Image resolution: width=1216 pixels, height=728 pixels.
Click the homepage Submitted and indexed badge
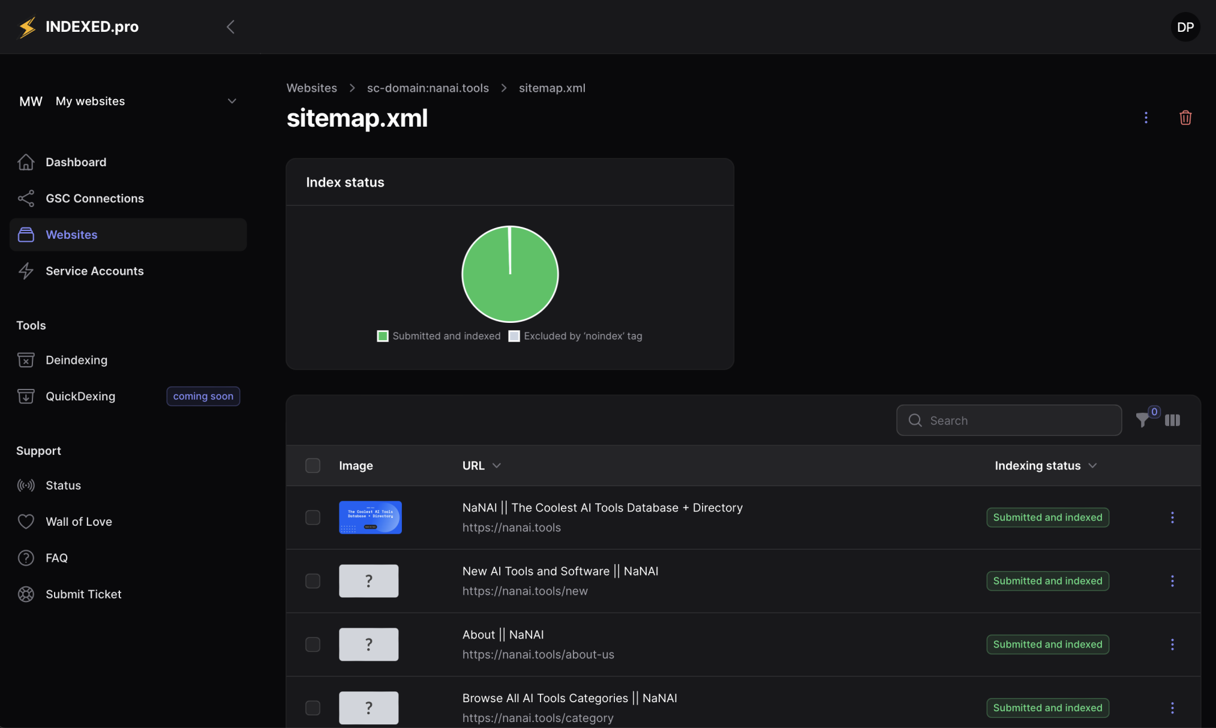[1047, 517]
